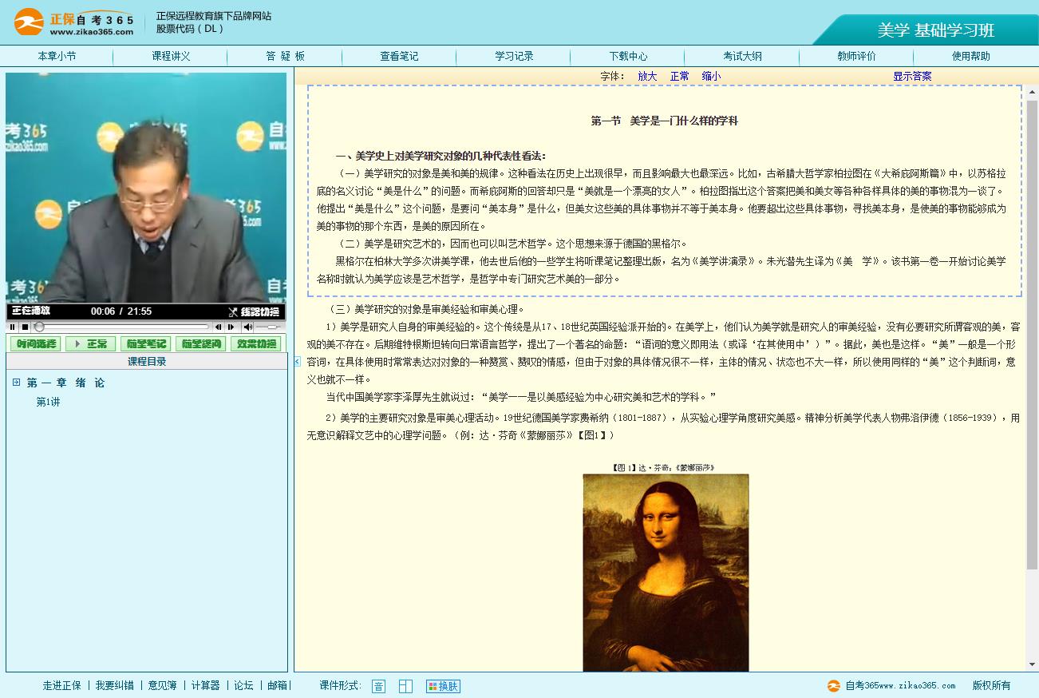The height and width of the screenshot is (698, 1039).
Task: Open 走进正保 footer link
Action: (x=61, y=685)
